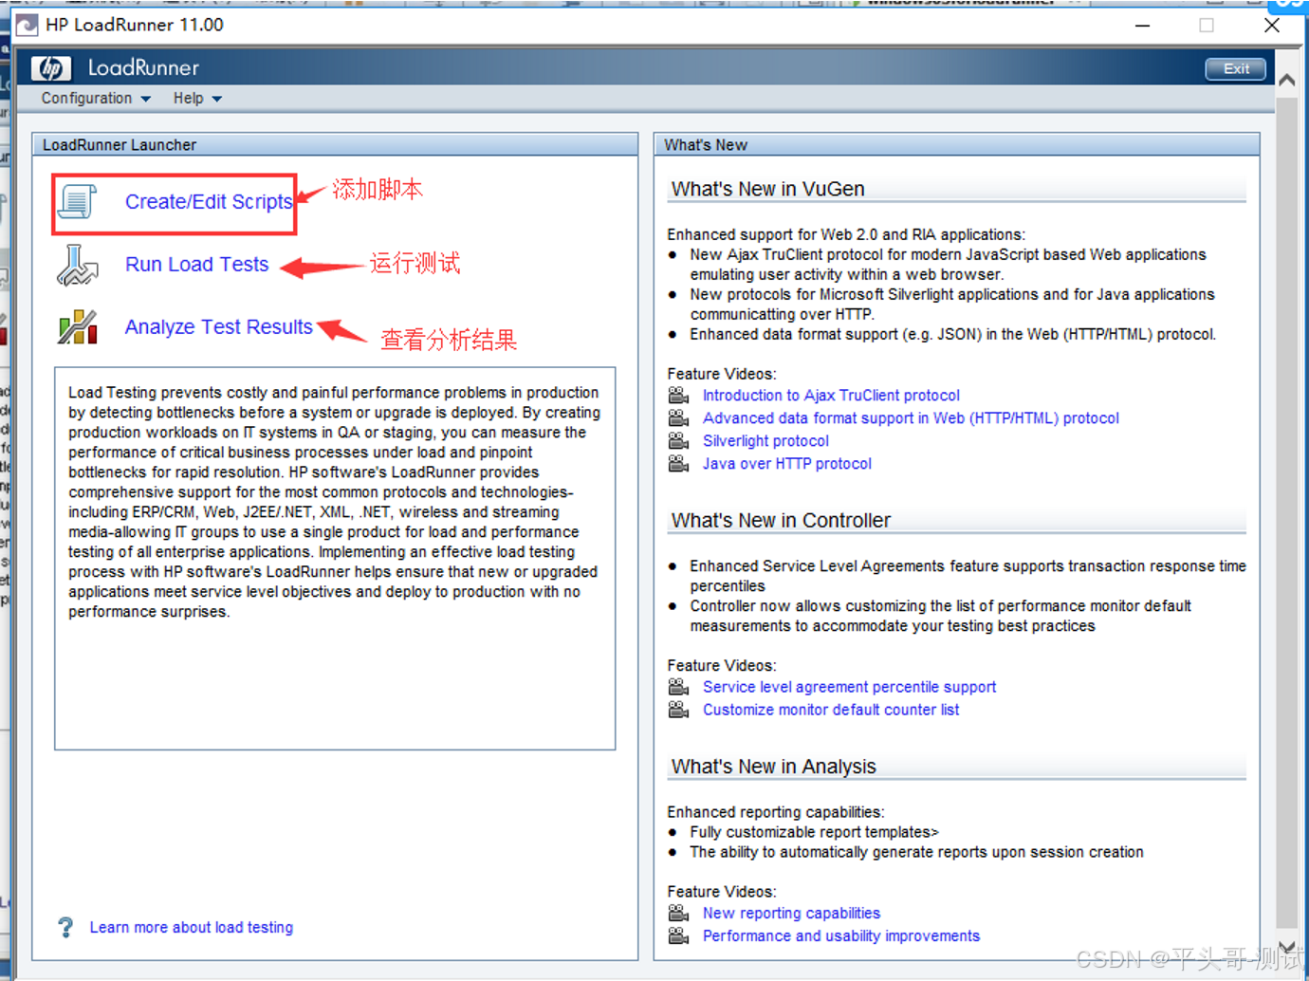Open Java over HTTP protocol link
This screenshot has width=1309, height=981.
(787, 463)
